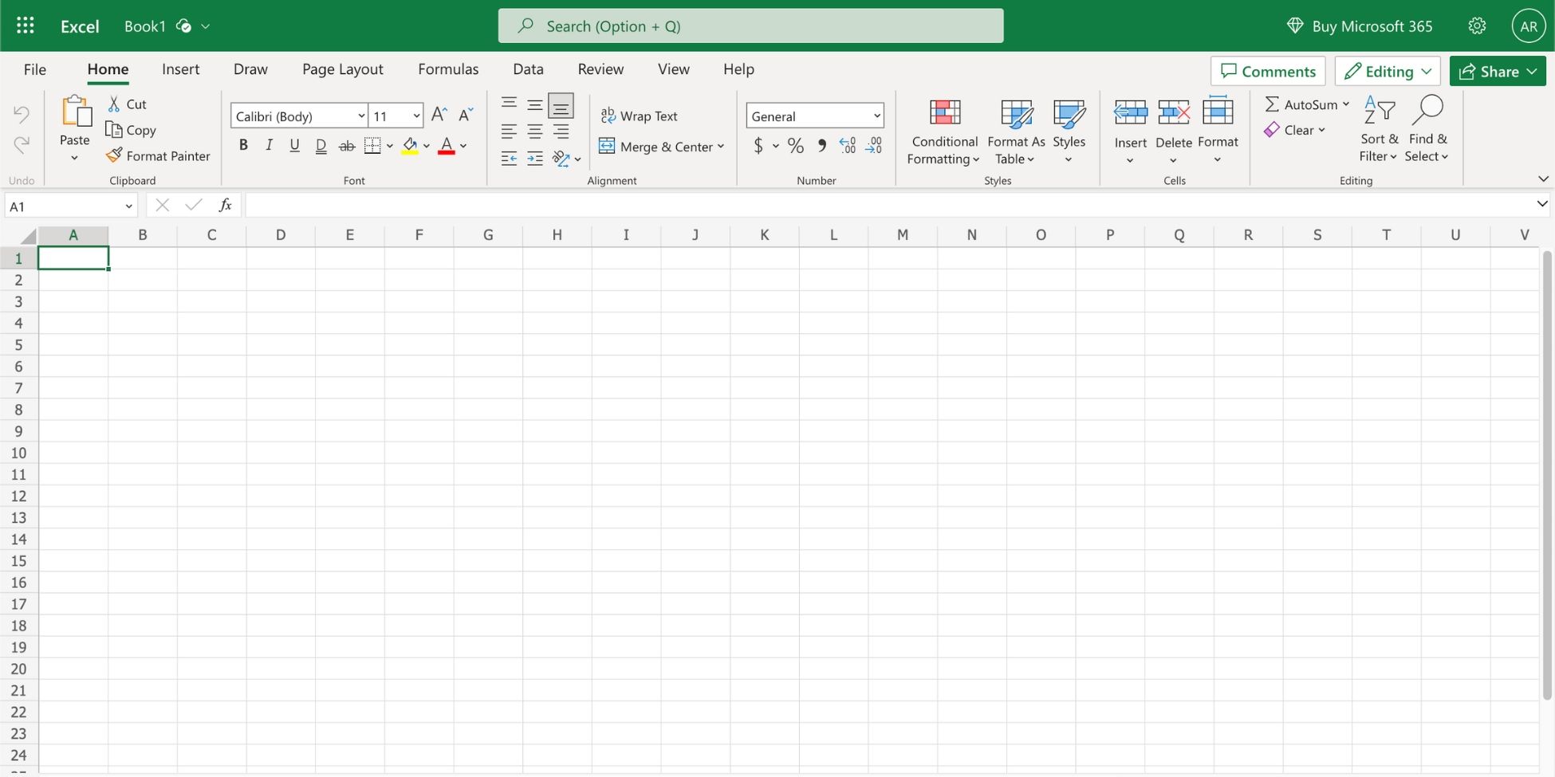Viewport: 1555px width, 777px height.
Task: Apply red font color to text
Action: click(447, 146)
